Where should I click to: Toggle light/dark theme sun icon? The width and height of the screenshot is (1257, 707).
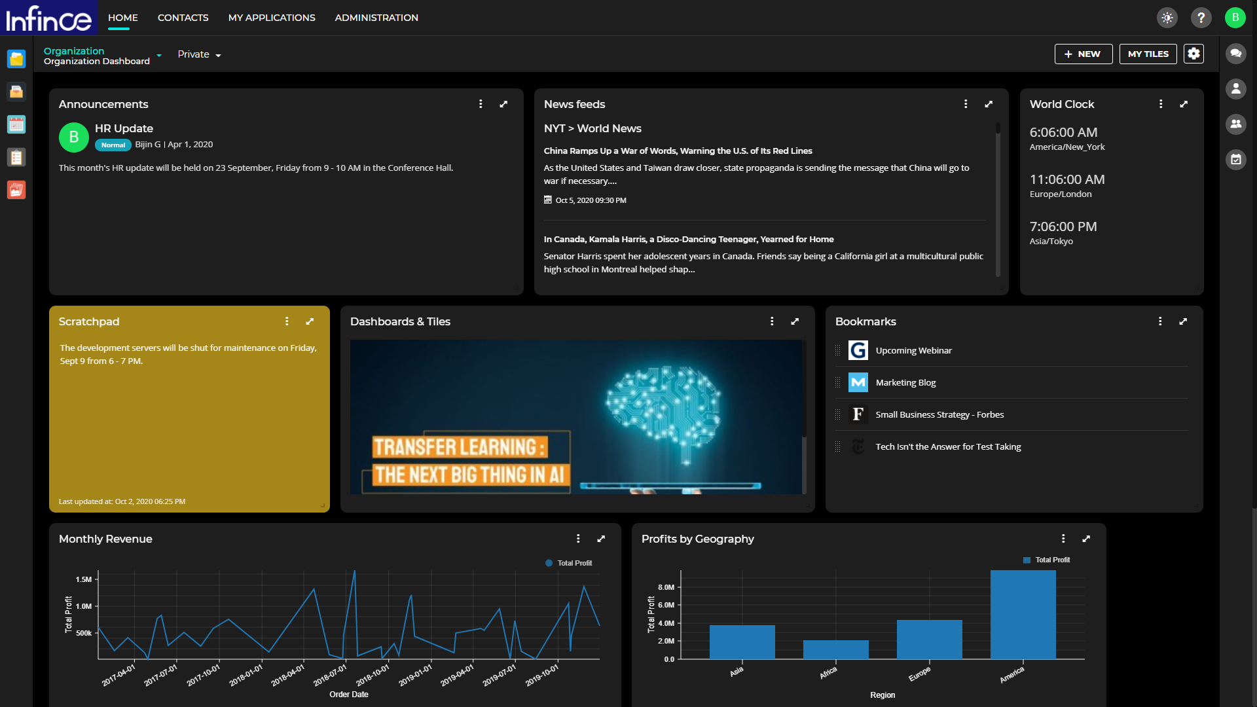(1167, 18)
